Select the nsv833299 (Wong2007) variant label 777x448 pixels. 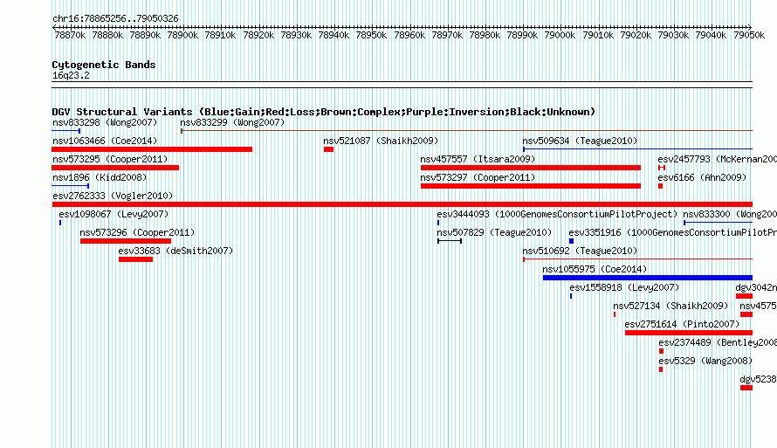[x=232, y=122]
